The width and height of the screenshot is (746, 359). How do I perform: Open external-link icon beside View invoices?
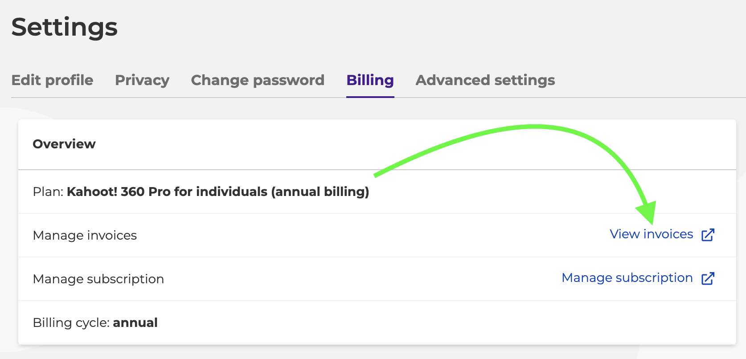(x=708, y=235)
